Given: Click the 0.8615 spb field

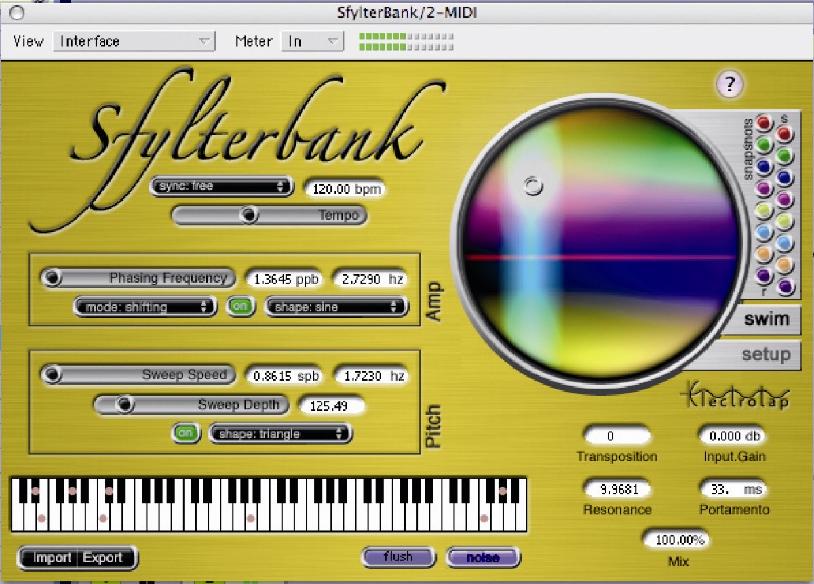Looking at the screenshot, I should (x=284, y=375).
